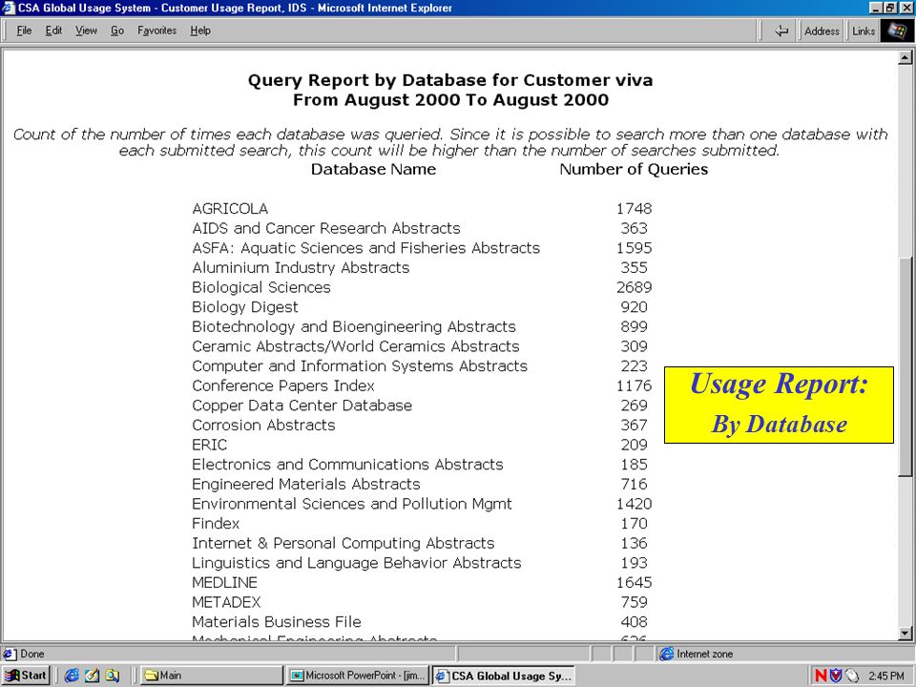The height and width of the screenshot is (687, 916).
Task: Open the Help menu
Action: 199,31
